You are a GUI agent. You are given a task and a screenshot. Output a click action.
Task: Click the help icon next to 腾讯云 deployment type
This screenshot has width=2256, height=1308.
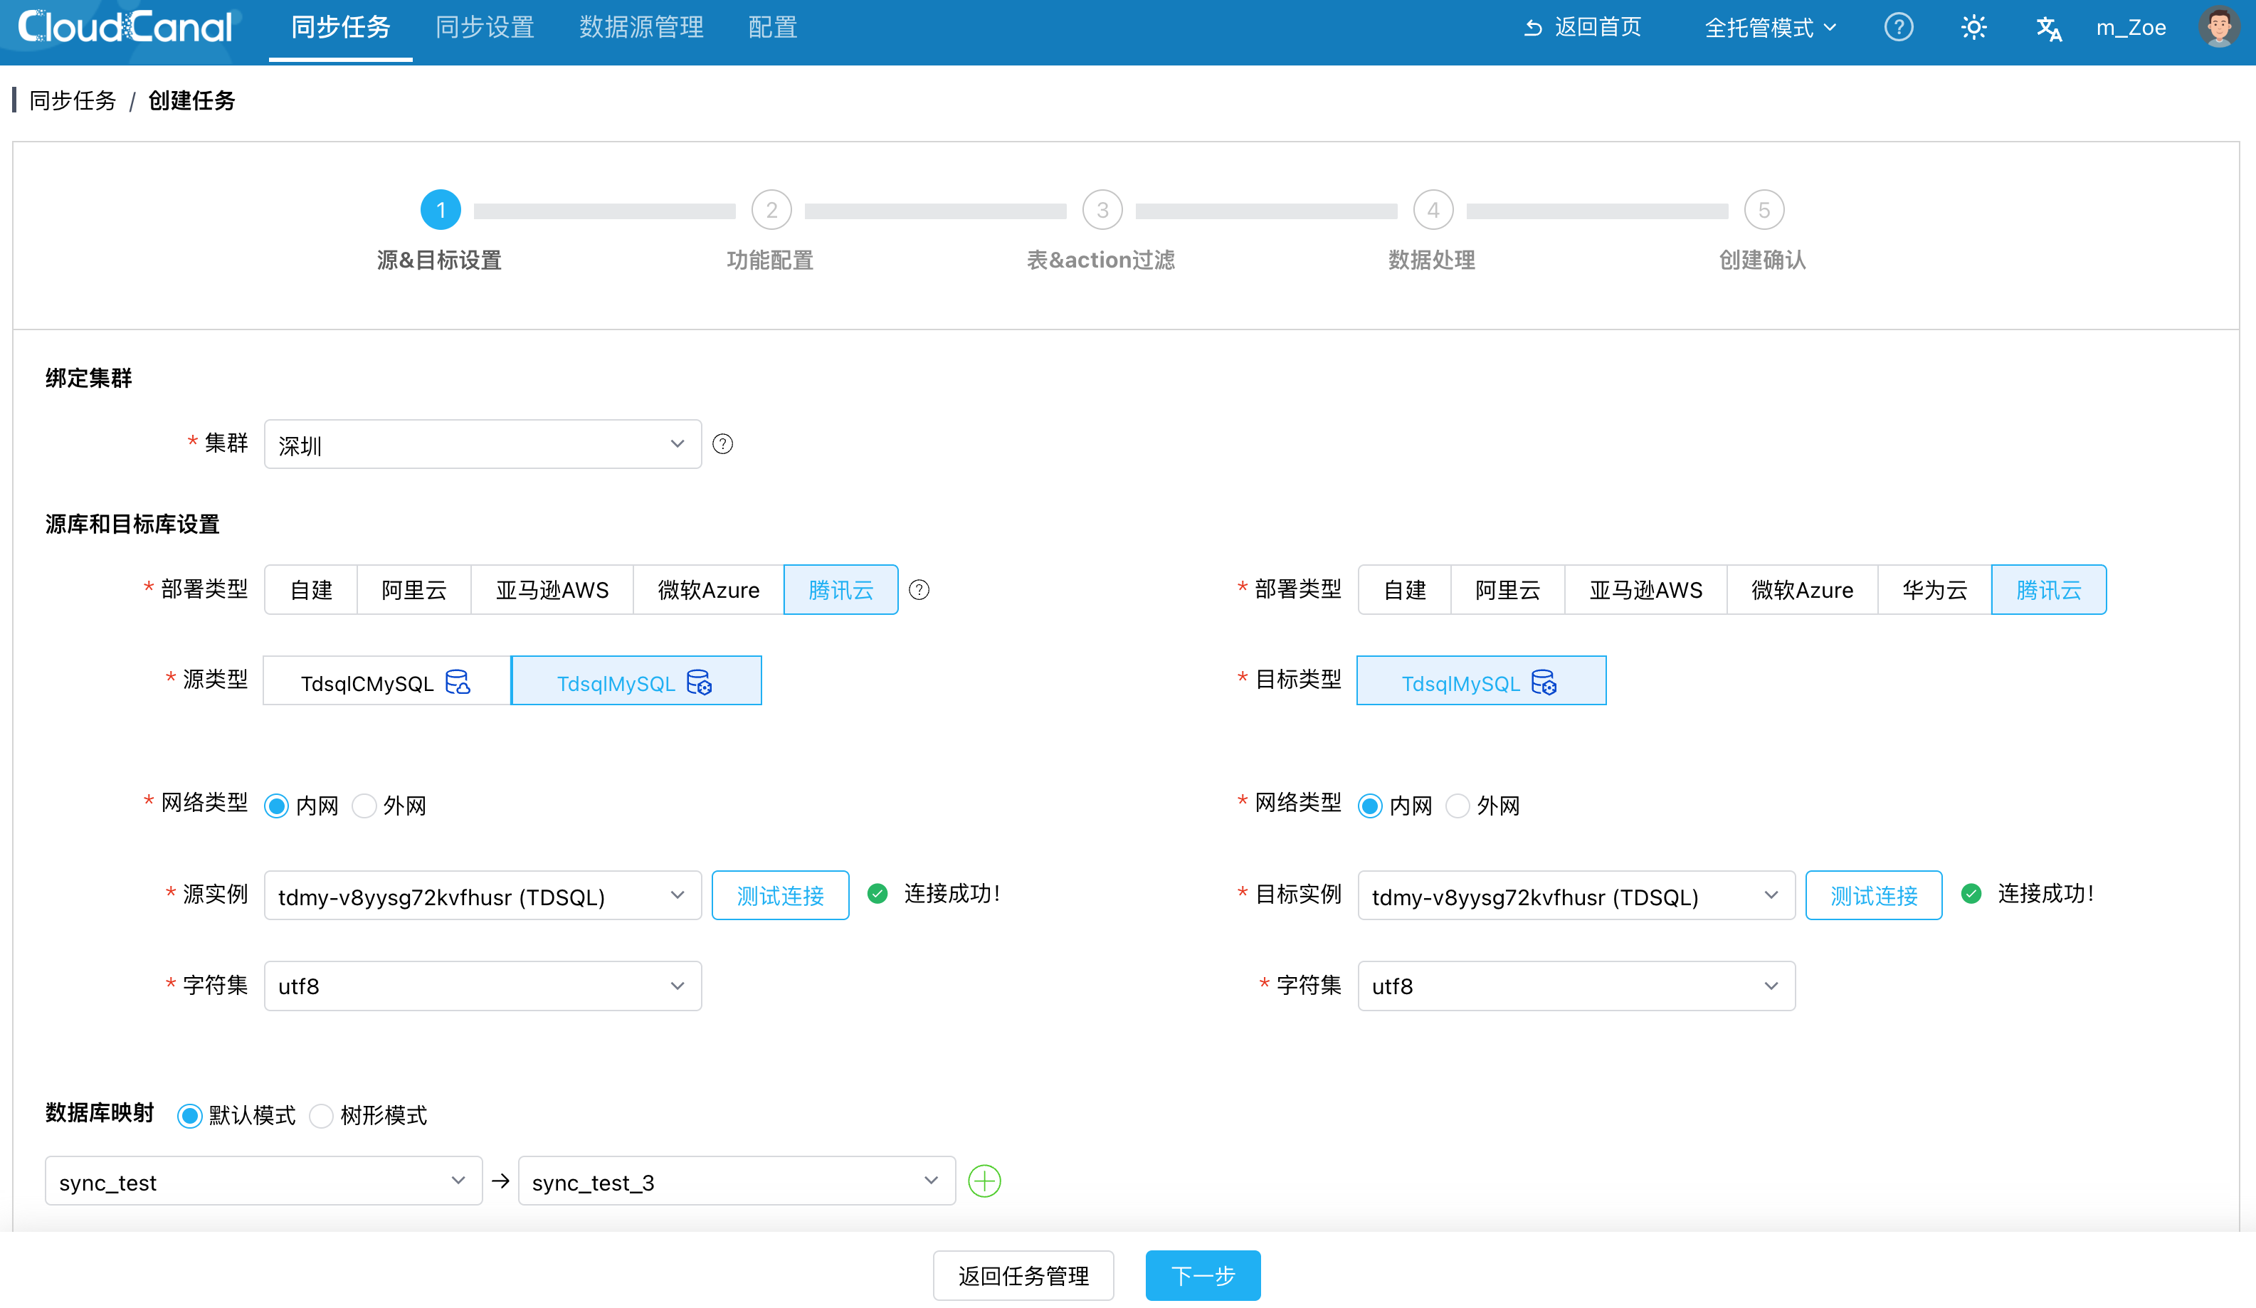click(919, 589)
